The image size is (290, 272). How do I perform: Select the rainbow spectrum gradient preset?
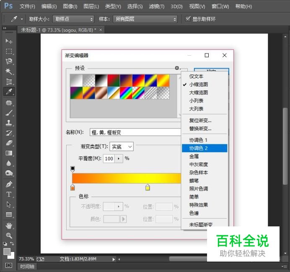pyautogui.click(x=126, y=93)
